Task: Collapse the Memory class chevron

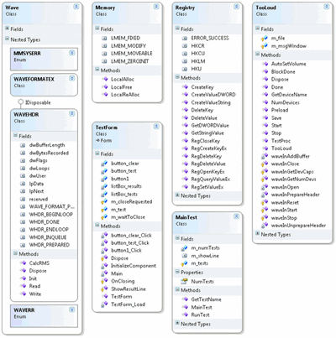Action: point(156,7)
